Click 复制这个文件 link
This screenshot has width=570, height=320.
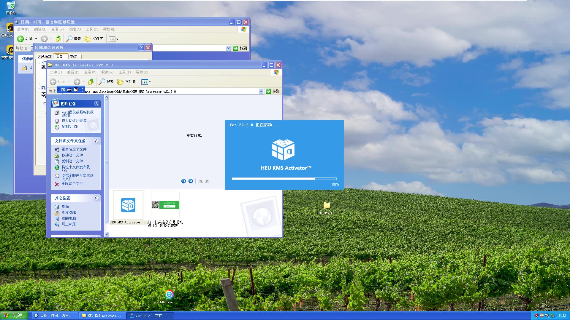72,161
